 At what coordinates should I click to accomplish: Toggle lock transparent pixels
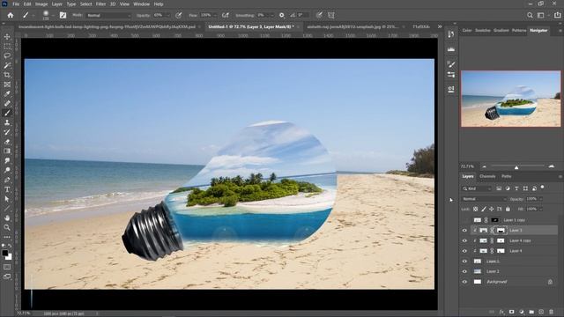tap(476, 209)
